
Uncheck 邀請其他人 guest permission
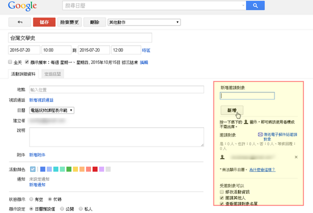(222, 197)
